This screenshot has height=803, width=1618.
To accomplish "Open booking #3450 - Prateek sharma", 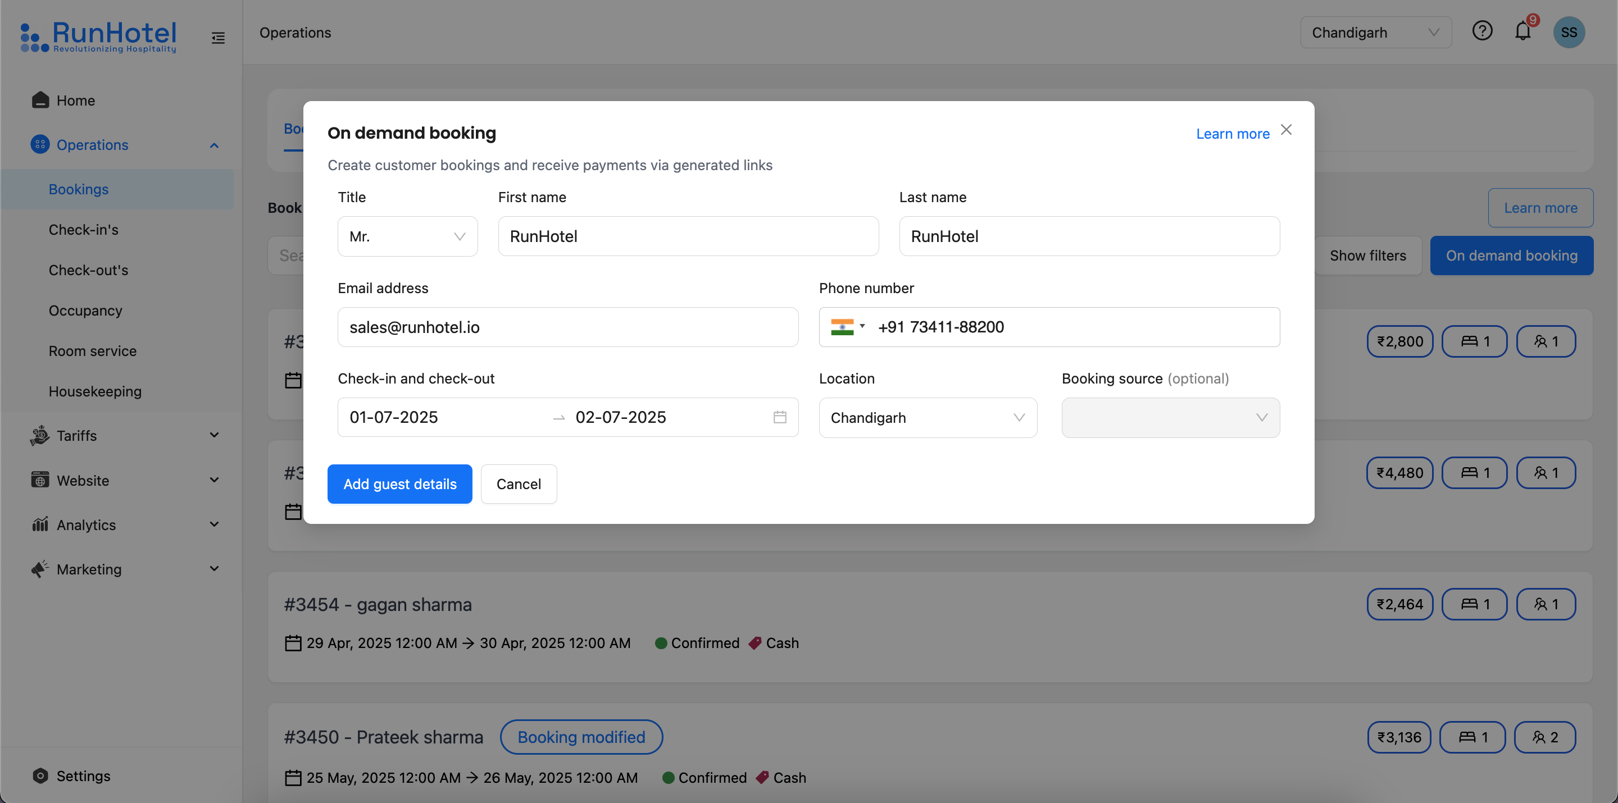I will (x=383, y=737).
